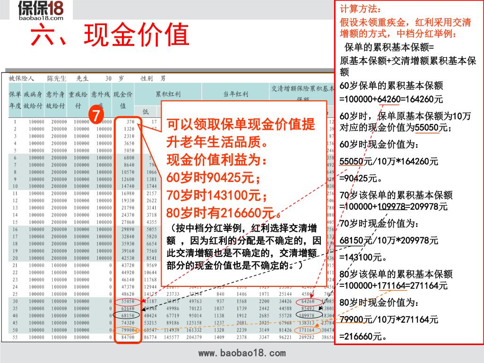Click the 保保18 logo at top left
The image size is (484, 363).
coord(41,10)
